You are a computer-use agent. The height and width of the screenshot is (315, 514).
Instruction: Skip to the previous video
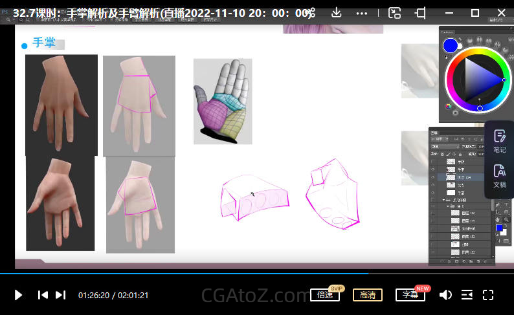(43, 295)
